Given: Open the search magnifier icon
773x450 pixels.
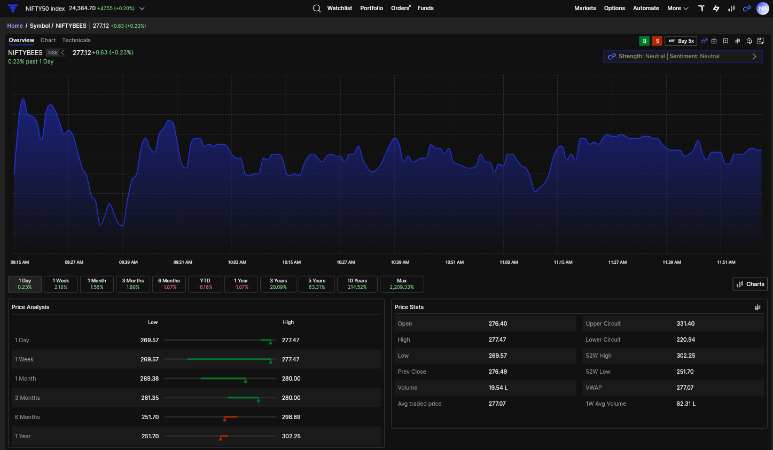Looking at the screenshot, I should [x=317, y=8].
